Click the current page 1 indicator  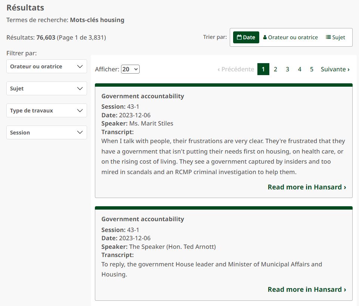(263, 69)
